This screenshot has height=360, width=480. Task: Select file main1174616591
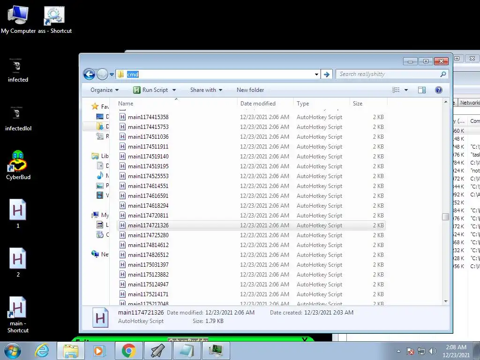click(251, 195)
